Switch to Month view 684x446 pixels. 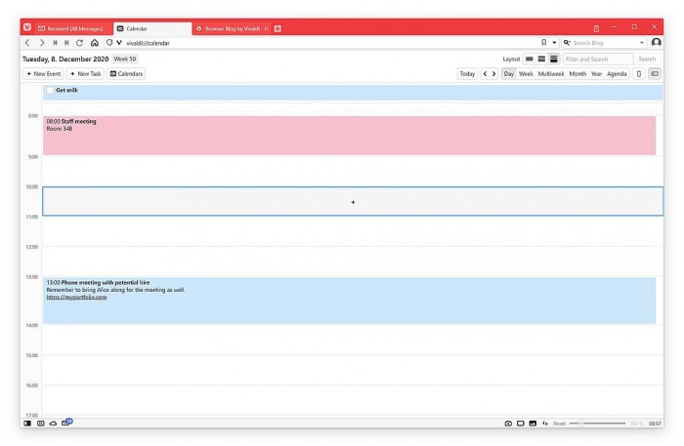tap(577, 73)
